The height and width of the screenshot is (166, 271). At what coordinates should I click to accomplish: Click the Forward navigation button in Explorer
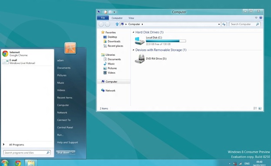[x=107, y=24]
